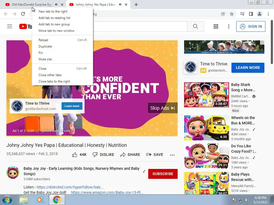Screen dimensions: 274x205
Task: Click the SHARE button under the video
Action: (130, 155)
